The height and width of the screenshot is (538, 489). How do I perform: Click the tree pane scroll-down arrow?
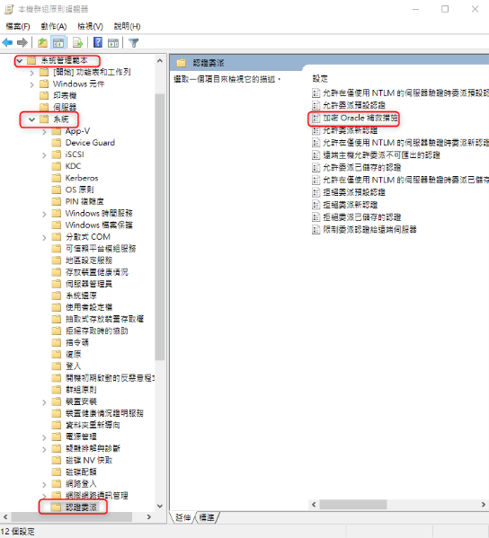[x=160, y=506]
